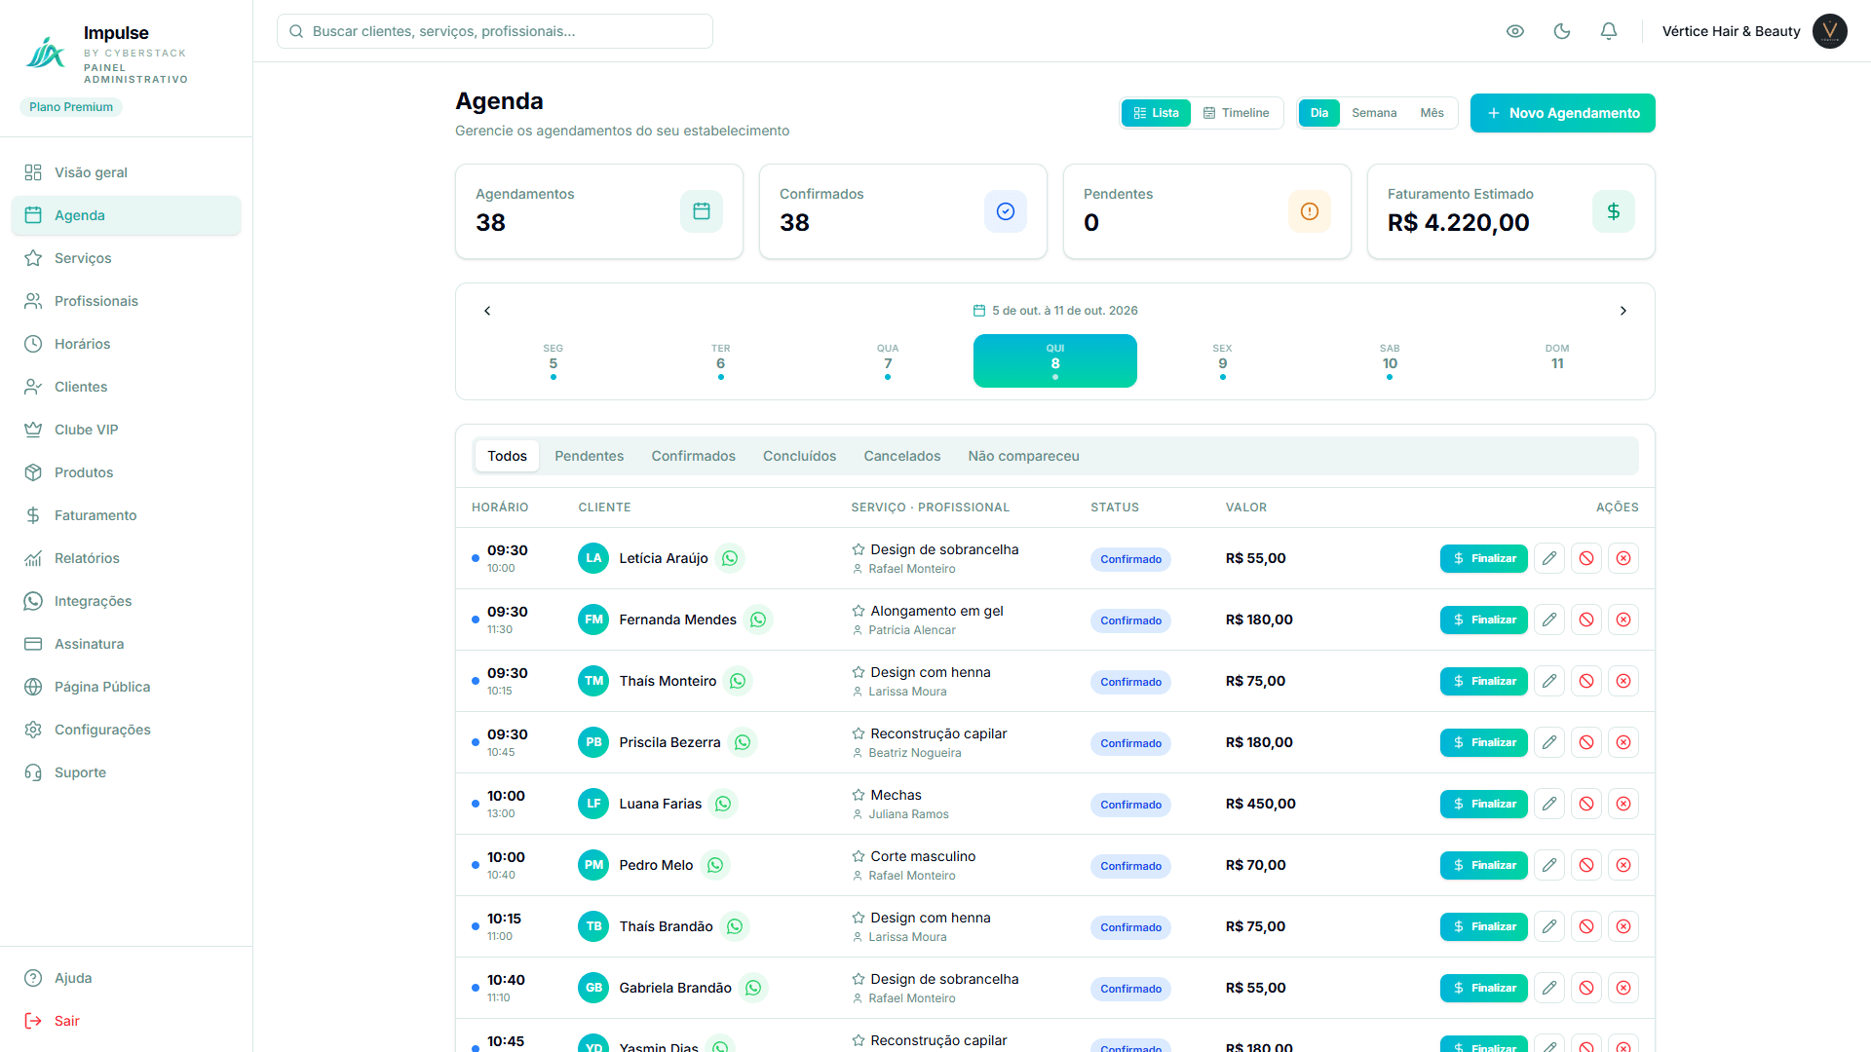Go to next week with right chevron
The width and height of the screenshot is (1871, 1052).
tap(1623, 311)
